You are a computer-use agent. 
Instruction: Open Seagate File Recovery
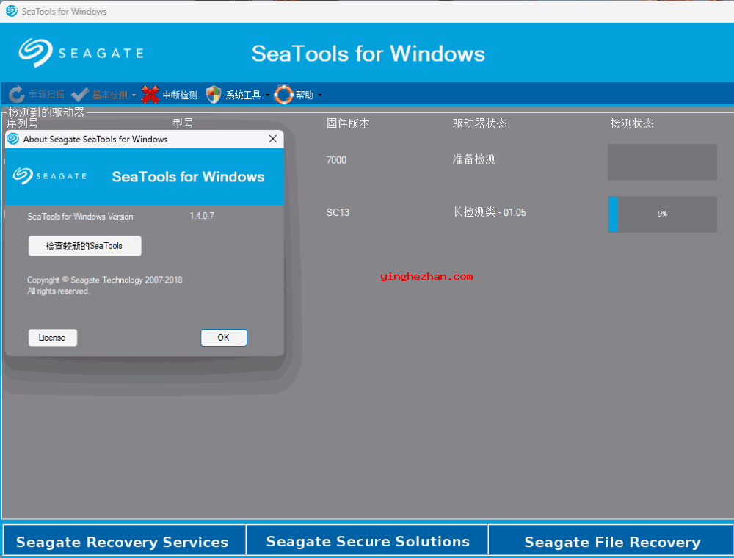pyautogui.click(x=611, y=541)
